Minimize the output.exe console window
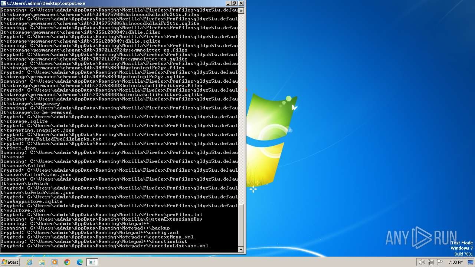475x267 pixels. point(228,3)
